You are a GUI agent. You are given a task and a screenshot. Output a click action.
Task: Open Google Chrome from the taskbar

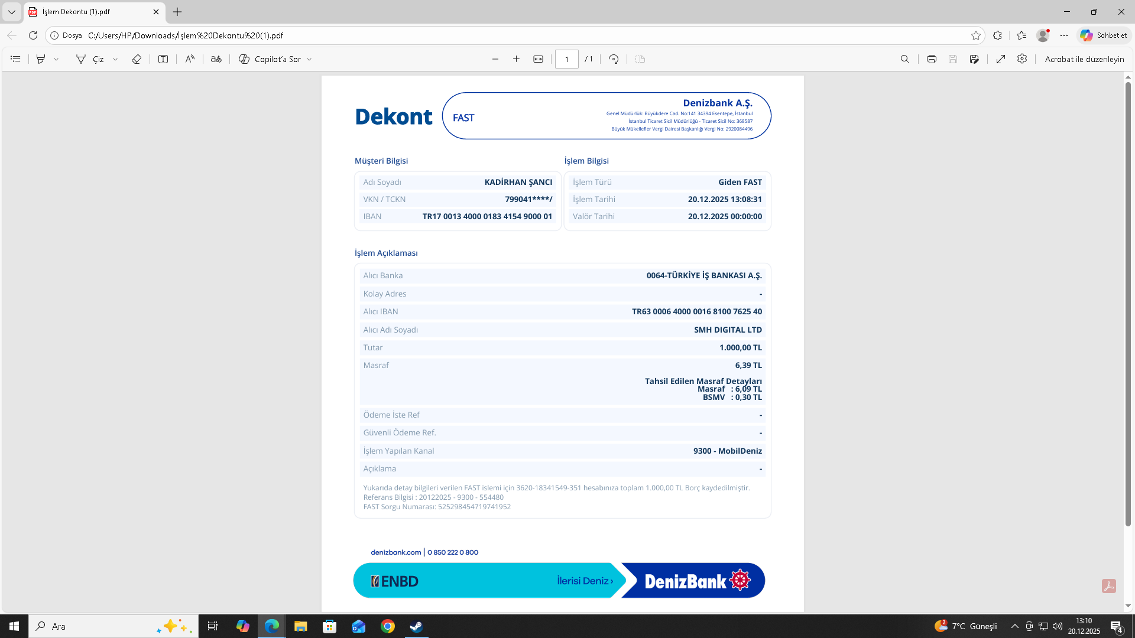[388, 626]
